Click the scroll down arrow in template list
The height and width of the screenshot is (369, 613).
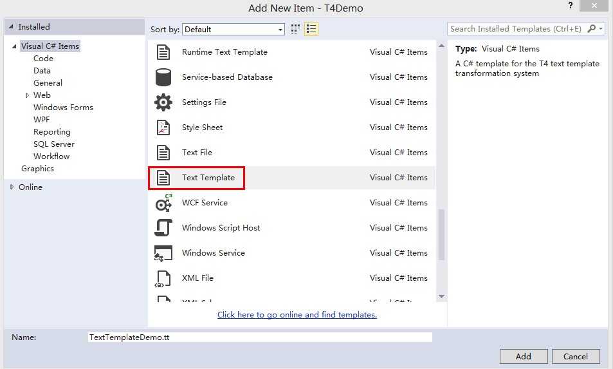click(441, 297)
